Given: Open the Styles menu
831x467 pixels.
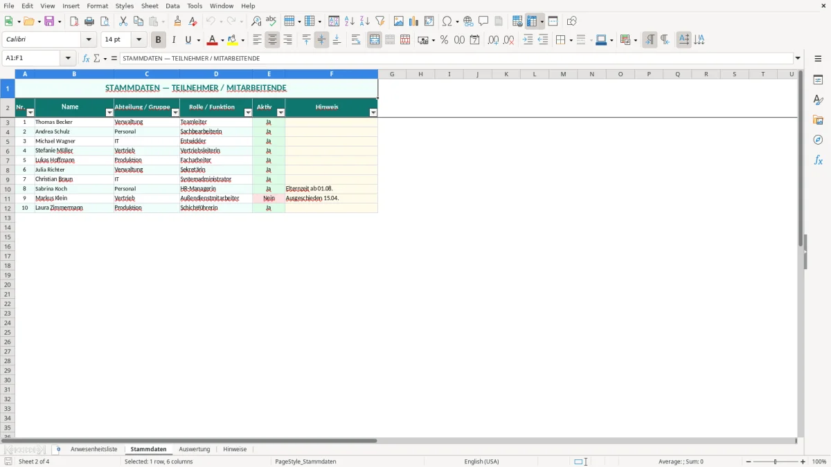Looking at the screenshot, I should (125, 6).
